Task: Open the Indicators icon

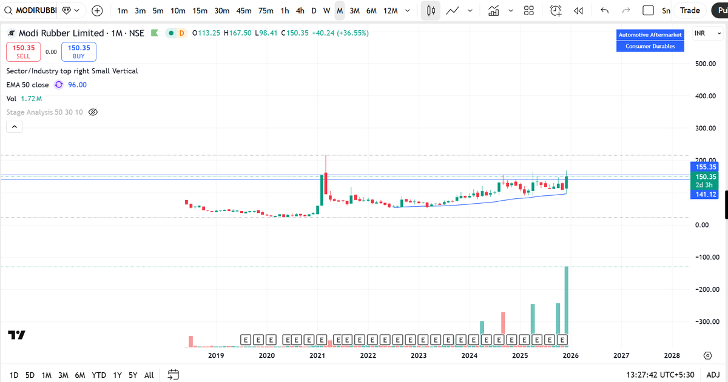Action: point(494,10)
